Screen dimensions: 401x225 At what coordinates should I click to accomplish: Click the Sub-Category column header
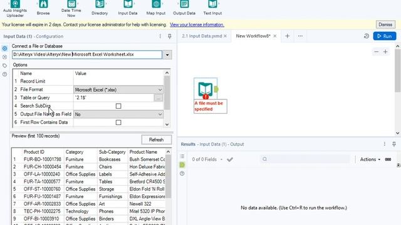(112, 152)
